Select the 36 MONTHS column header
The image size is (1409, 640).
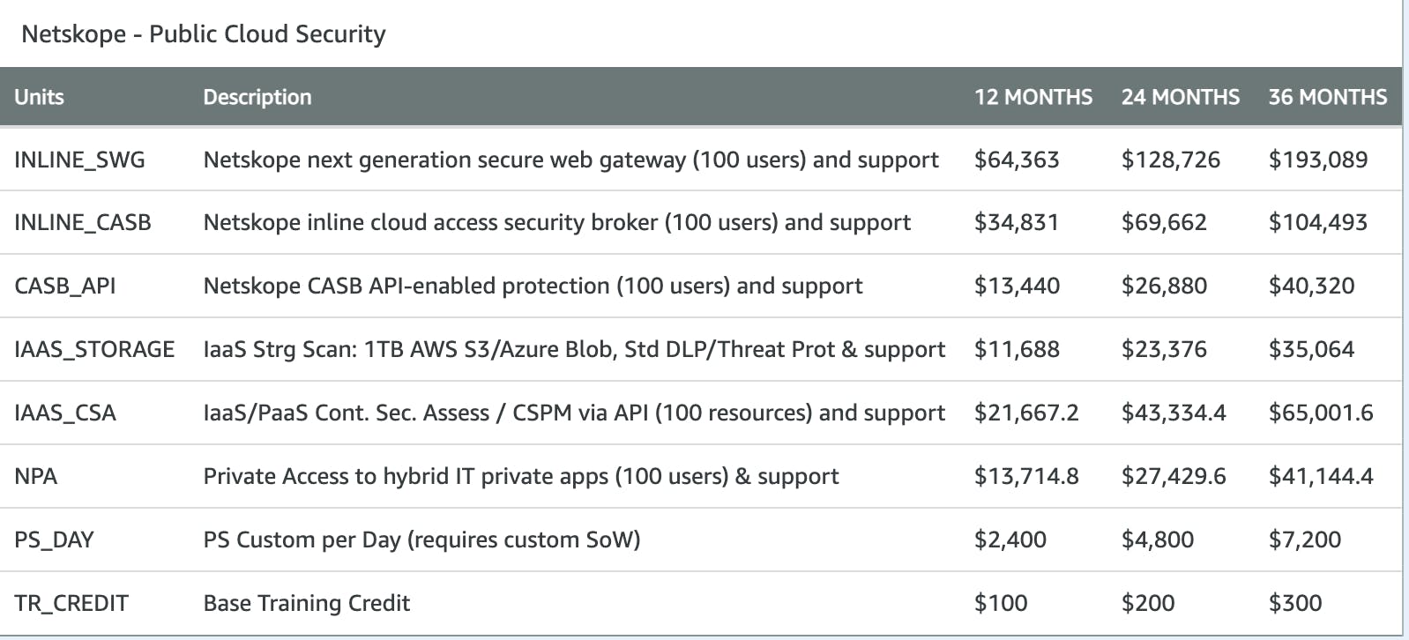[1327, 97]
